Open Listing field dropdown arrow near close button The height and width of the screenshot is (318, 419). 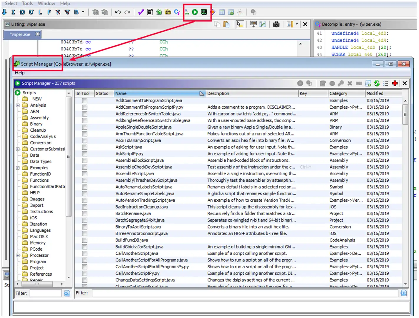[x=297, y=24]
